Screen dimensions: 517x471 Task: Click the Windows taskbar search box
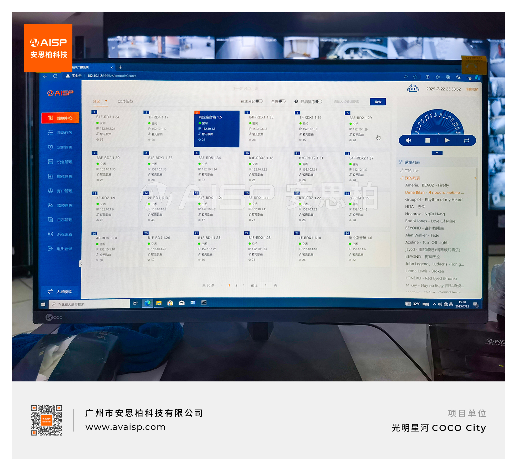pyautogui.click(x=89, y=304)
